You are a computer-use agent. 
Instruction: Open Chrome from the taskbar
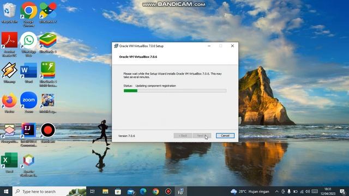pos(156,191)
